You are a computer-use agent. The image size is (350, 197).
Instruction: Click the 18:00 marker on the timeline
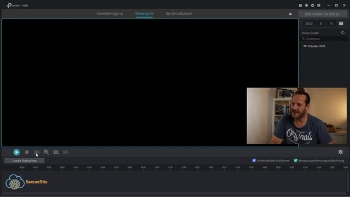pyautogui.click(x=265, y=168)
